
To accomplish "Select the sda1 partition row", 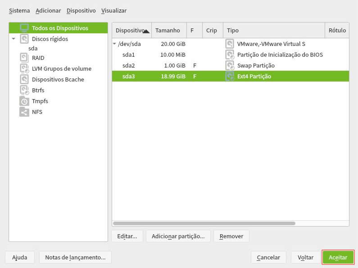I will (128, 55).
